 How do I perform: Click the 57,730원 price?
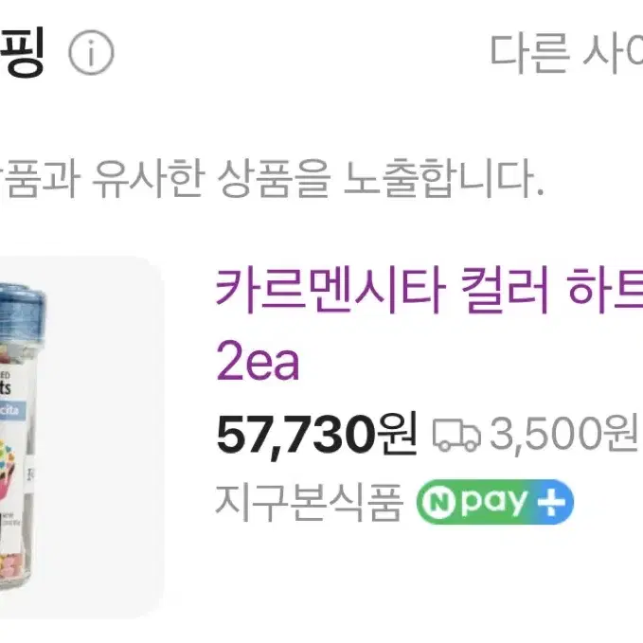tap(316, 435)
